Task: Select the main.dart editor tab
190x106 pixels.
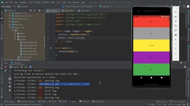Action: click(x=53, y=11)
